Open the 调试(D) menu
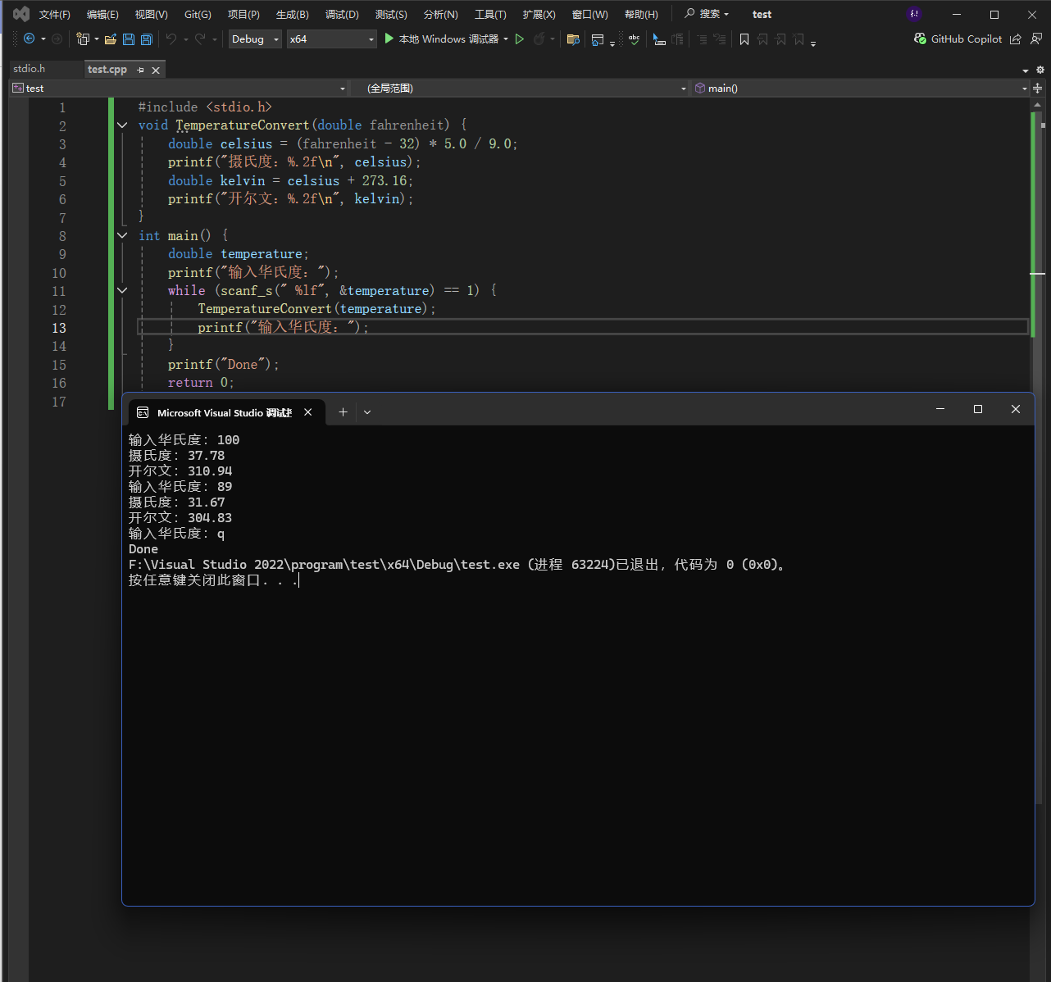The height and width of the screenshot is (982, 1051). (342, 14)
